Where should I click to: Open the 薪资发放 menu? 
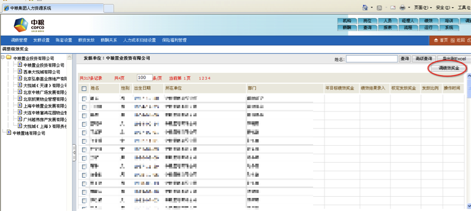(x=87, y=40)
